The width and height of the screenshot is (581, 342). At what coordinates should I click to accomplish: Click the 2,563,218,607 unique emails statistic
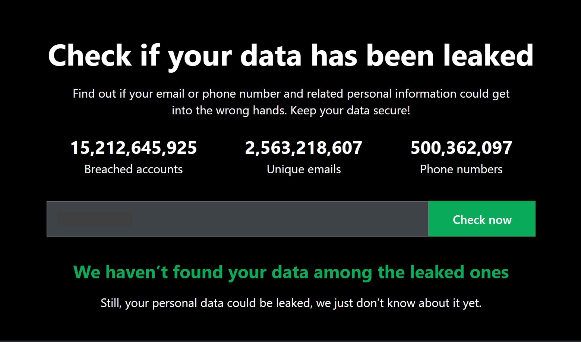tap(304, 148)
